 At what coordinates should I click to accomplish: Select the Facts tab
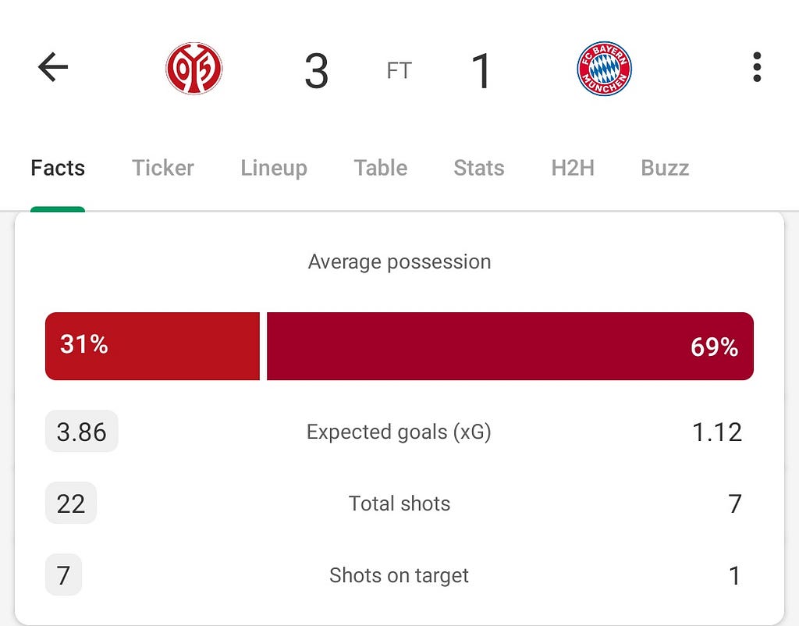(58, 168)
